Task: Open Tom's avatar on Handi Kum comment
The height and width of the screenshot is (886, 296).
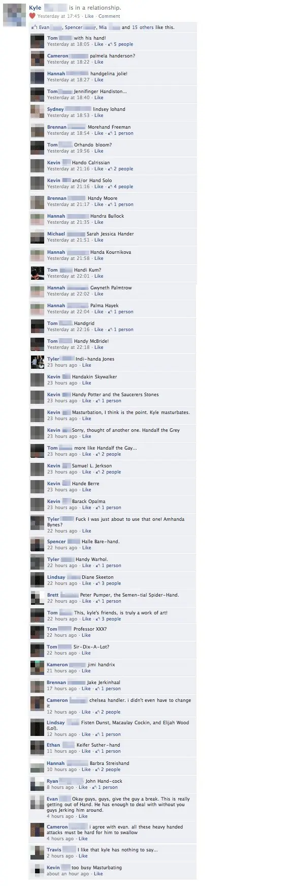Action: point(38,273)
